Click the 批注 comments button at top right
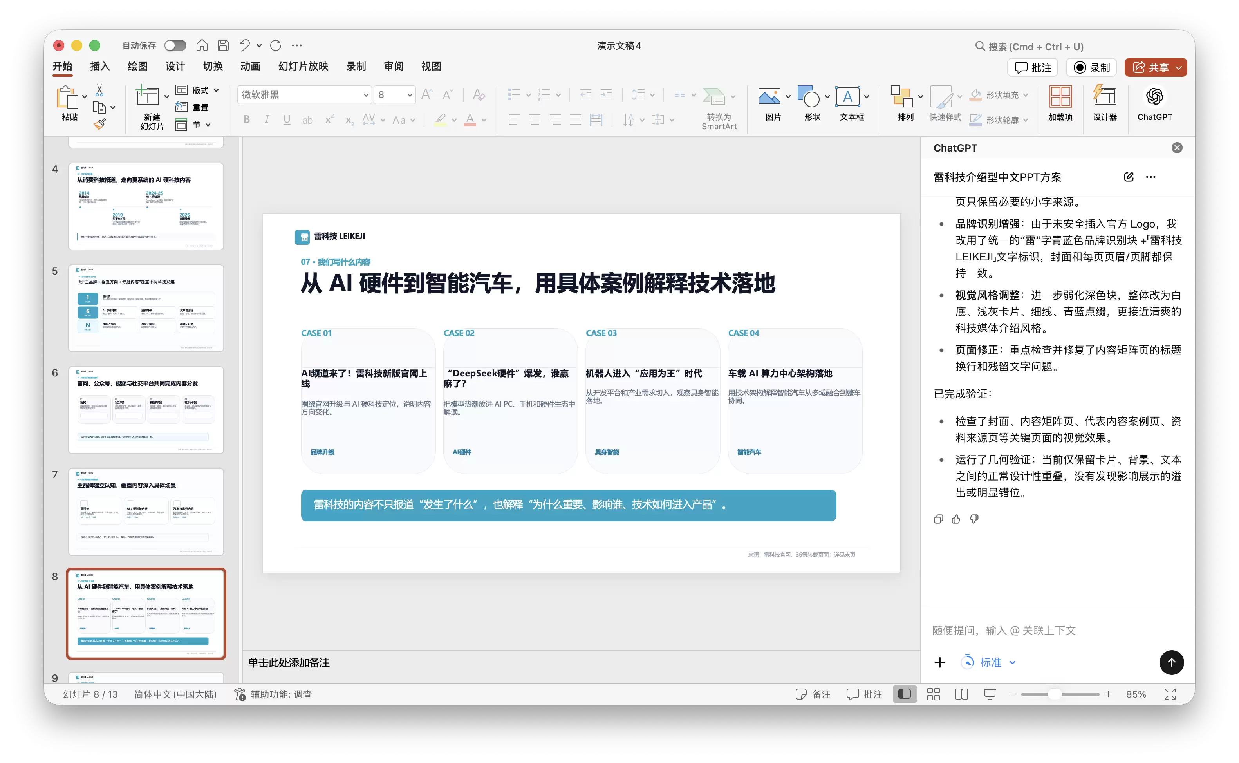 pos(1033,67)
